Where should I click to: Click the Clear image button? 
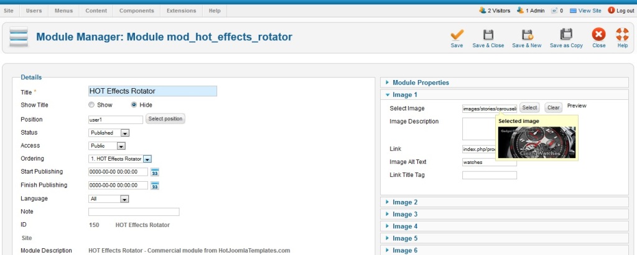pyautogui.click(x=553, y=108)
